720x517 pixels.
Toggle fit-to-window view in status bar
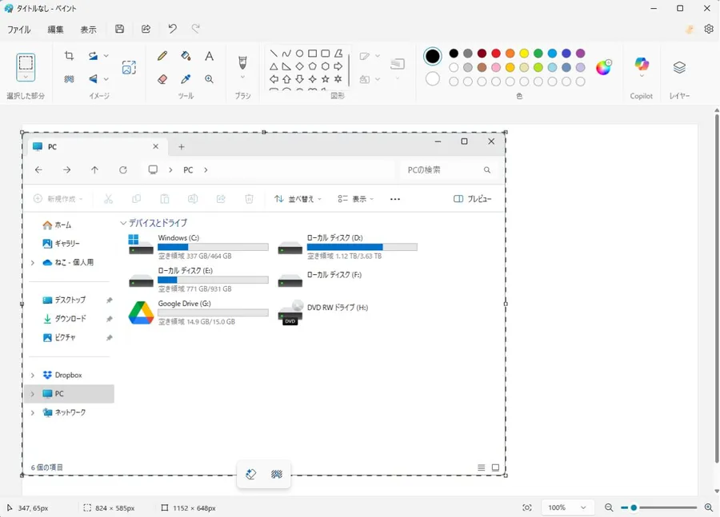[x=527, y=507]
